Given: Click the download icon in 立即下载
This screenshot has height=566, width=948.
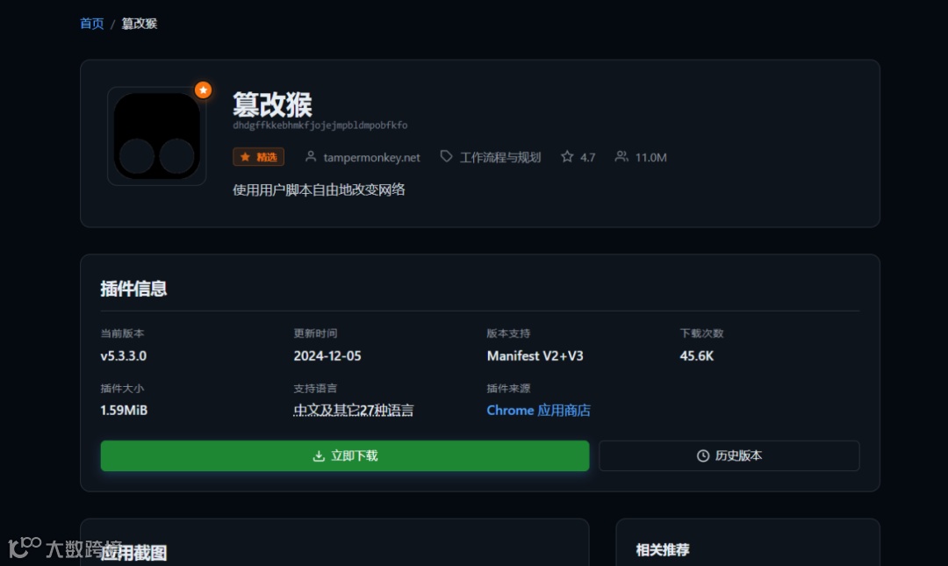Looking at the screenshot, I should click(x=319, y=456).
